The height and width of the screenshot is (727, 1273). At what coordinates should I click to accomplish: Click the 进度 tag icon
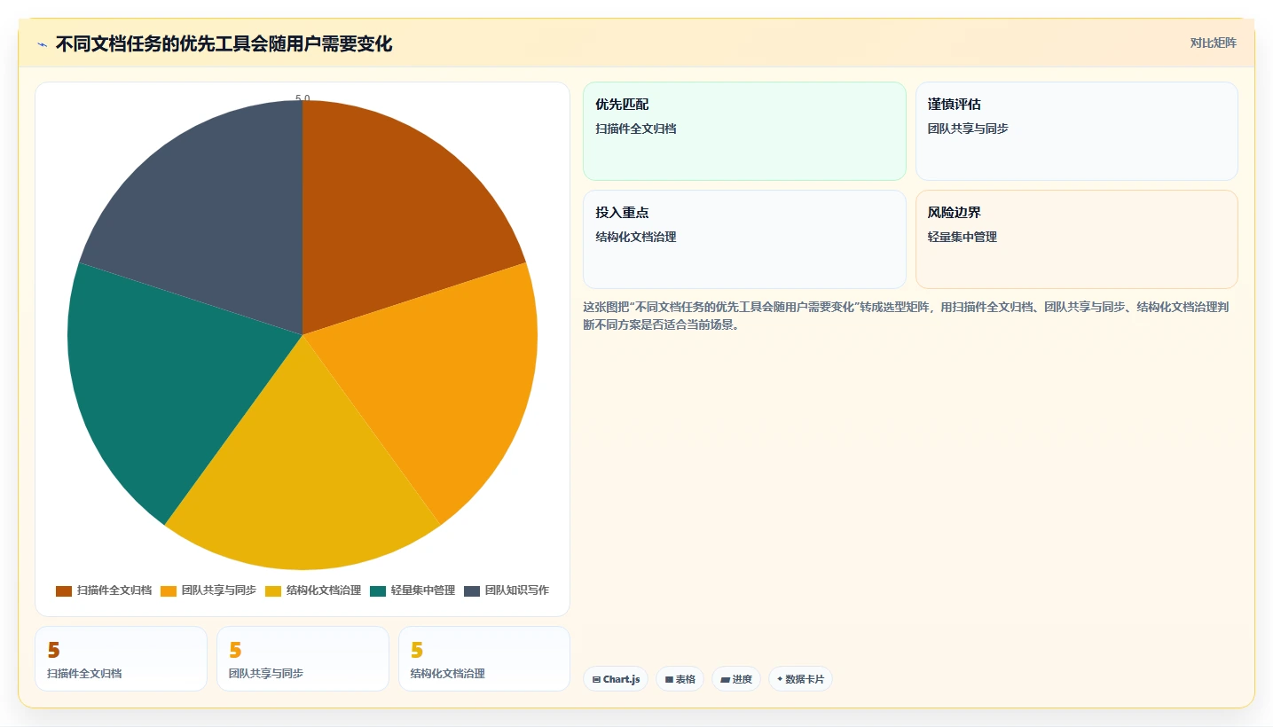tap(725, 680)
